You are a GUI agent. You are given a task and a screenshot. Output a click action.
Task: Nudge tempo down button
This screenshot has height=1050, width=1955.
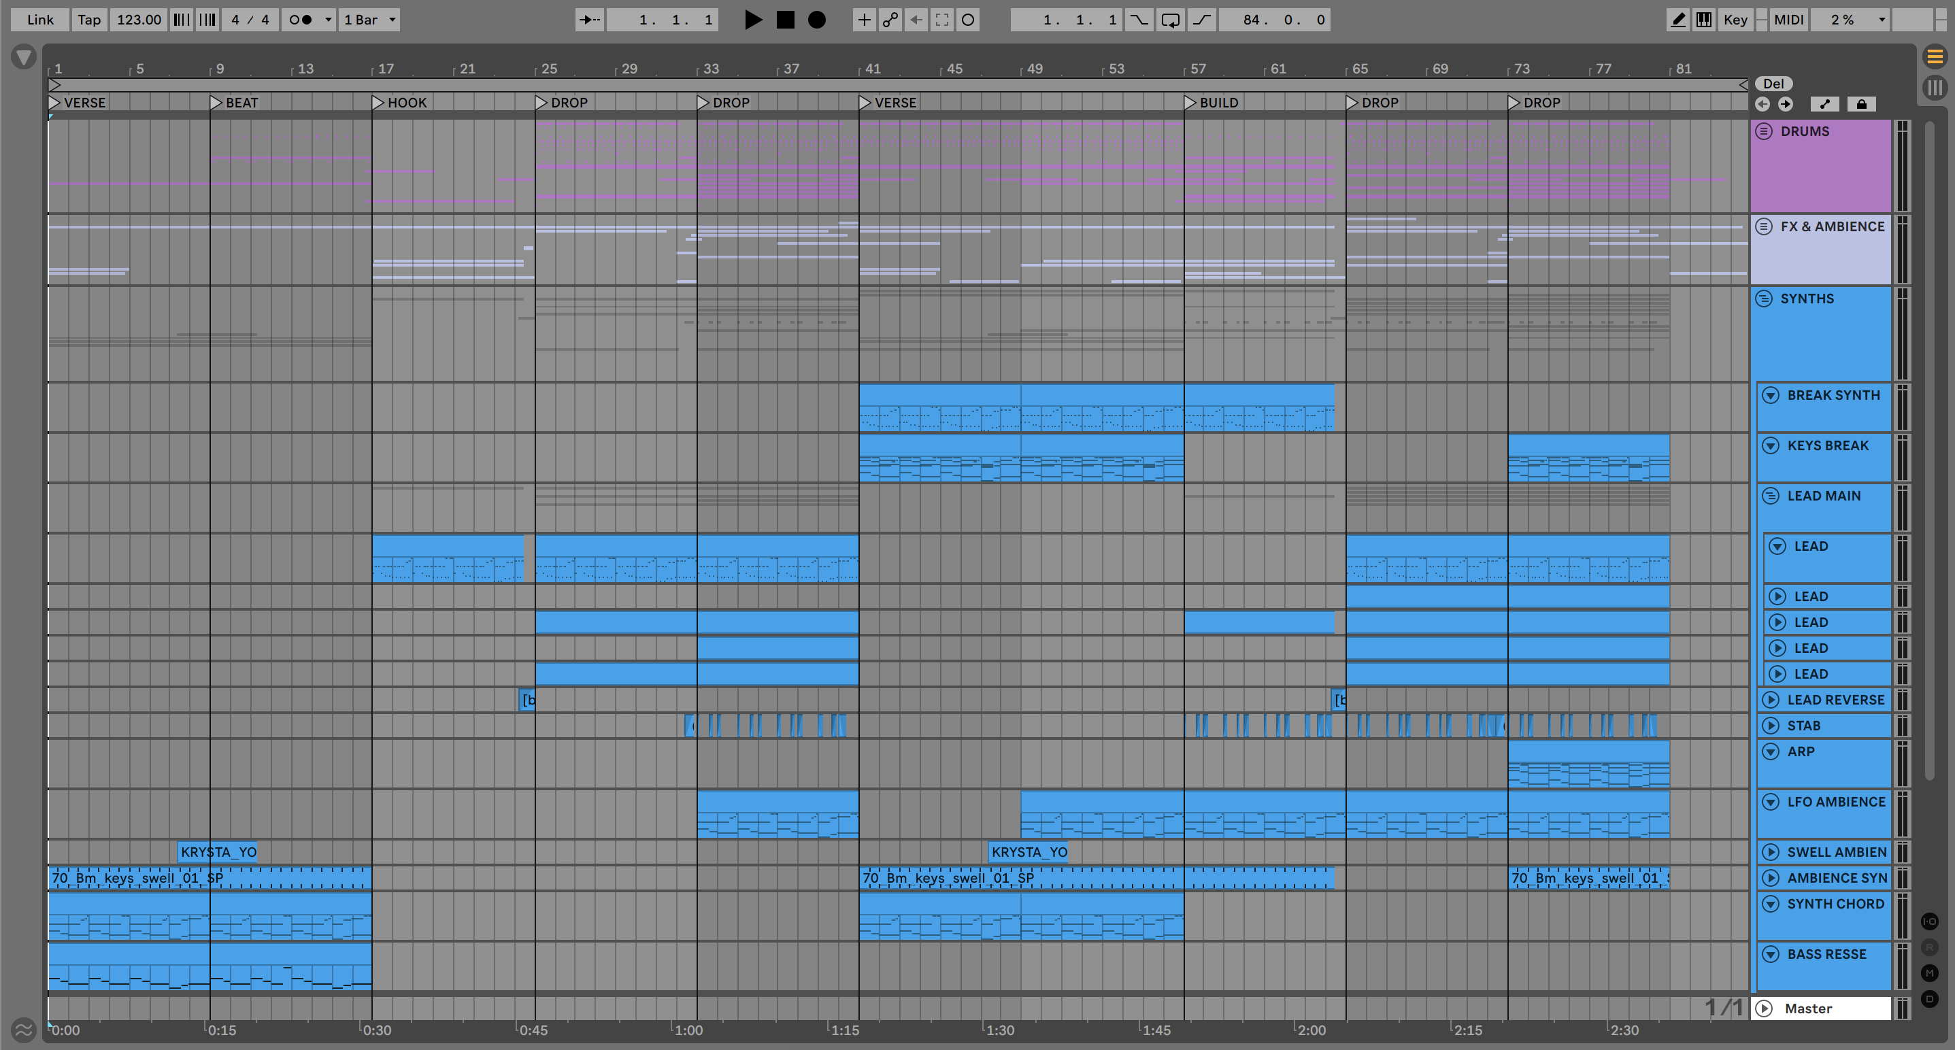(x=181, y=20)
